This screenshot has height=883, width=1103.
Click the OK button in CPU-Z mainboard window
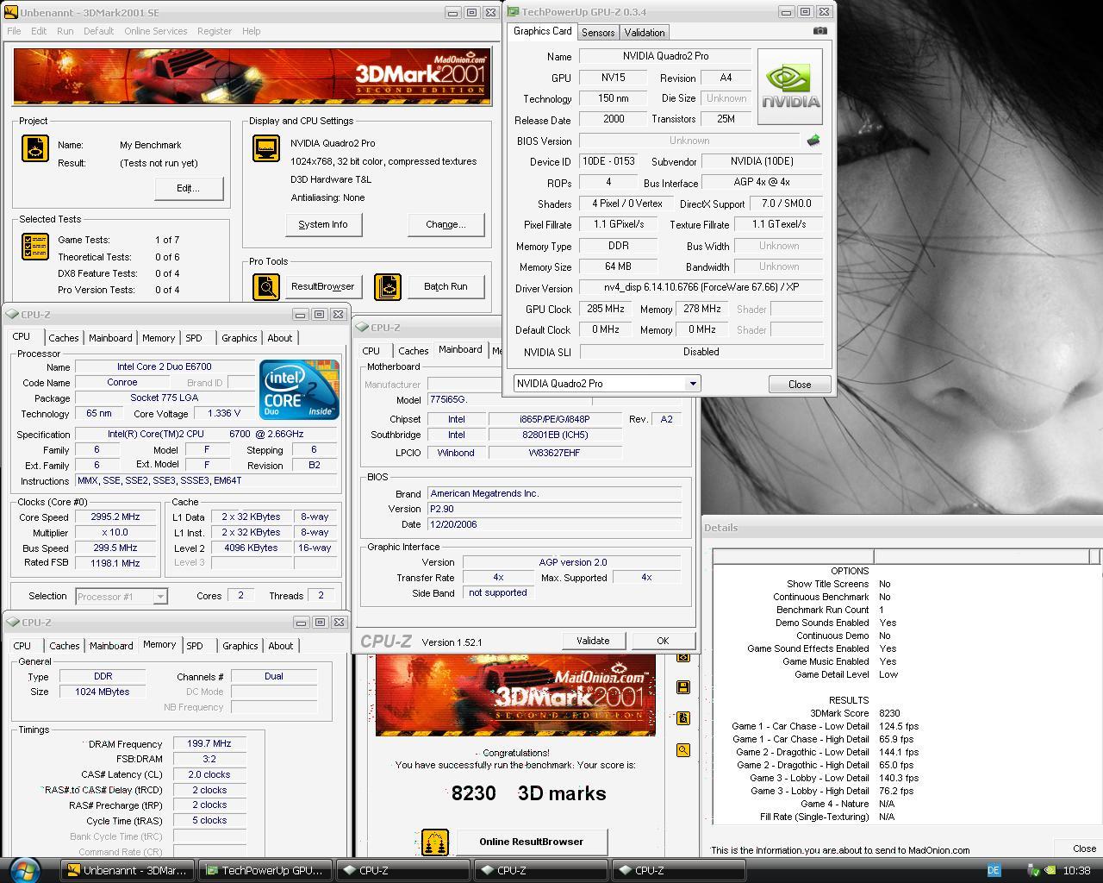pyautogui.click(x=662, y=641)
